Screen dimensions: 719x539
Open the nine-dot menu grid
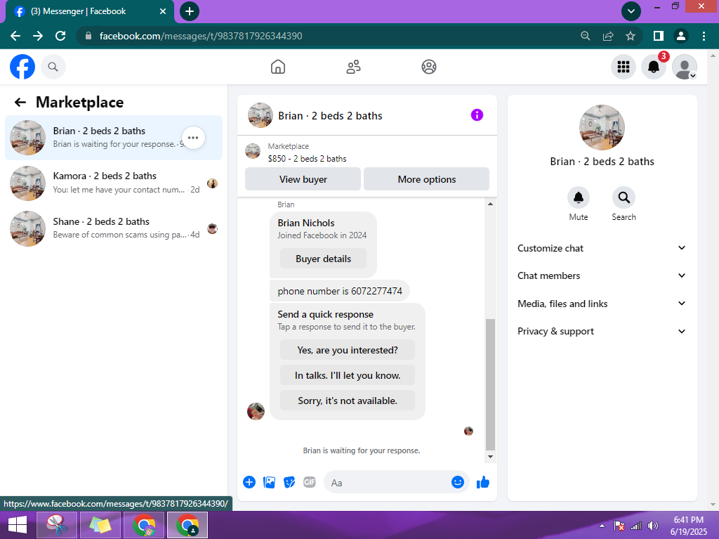[x=624, y=67]
